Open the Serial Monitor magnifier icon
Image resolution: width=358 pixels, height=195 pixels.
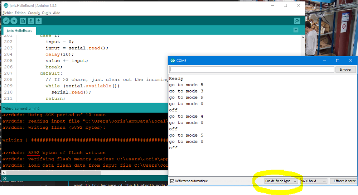pyautogui.click(x=297, y=21)
